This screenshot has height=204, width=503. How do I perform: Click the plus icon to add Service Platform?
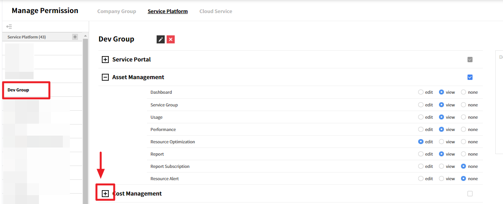click(75, 37)
